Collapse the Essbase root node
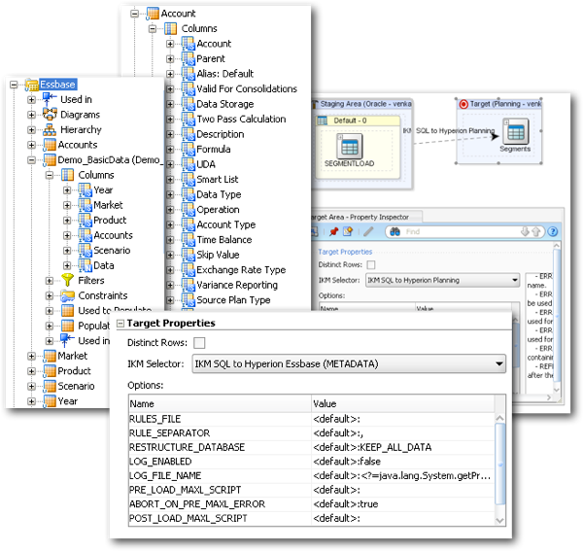The width and height of the screenshot is (583, 551). coord(14,85)
